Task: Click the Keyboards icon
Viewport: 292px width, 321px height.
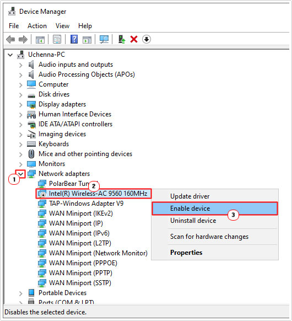Action: [x=31, y=144]
